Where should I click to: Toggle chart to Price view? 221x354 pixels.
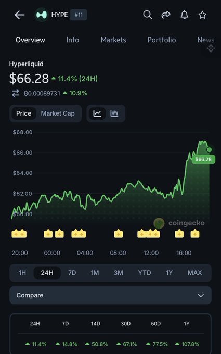pyautogui.click(x=24, y=113)
